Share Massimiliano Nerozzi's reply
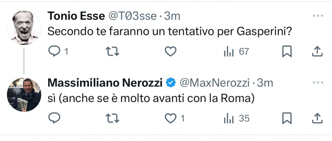Image resolution: width=332 pixels, height=141 pixels. point(317,119)
